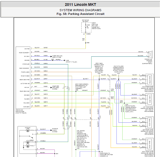The width and height of the screenshot is (160, 157).
Task: Click the 'REAR SENS GND' pin label
Action: pos(25,91)
